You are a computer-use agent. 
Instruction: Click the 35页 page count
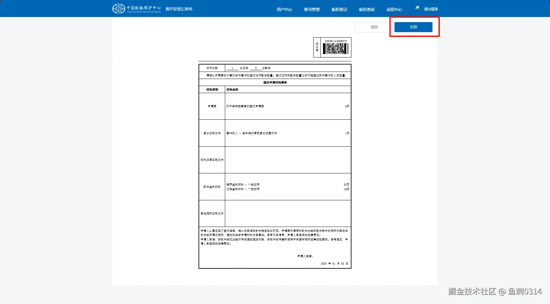(347, 185)
